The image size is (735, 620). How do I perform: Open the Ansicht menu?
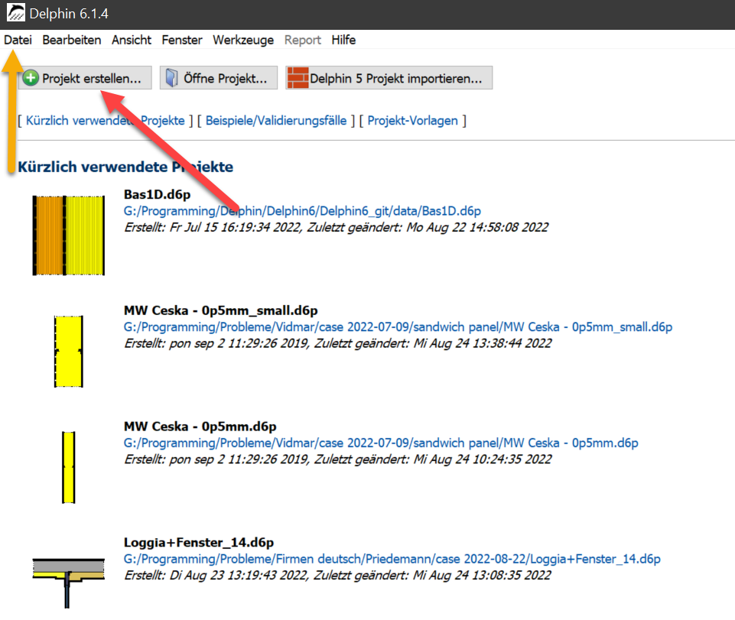coord(132,41)
